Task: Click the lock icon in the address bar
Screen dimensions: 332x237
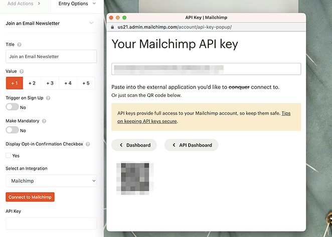Action: (x=113, y=27)
